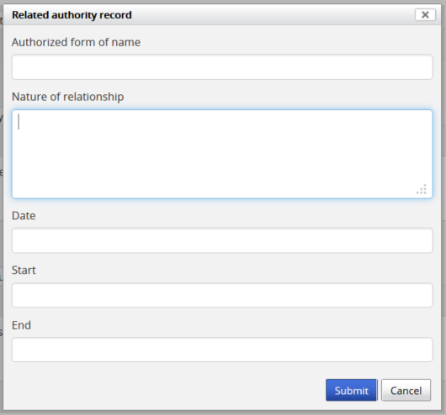Click the "Related authority record" title text
Image resolution: width=446 pixels, height=415 pixels.
point(72,15)
